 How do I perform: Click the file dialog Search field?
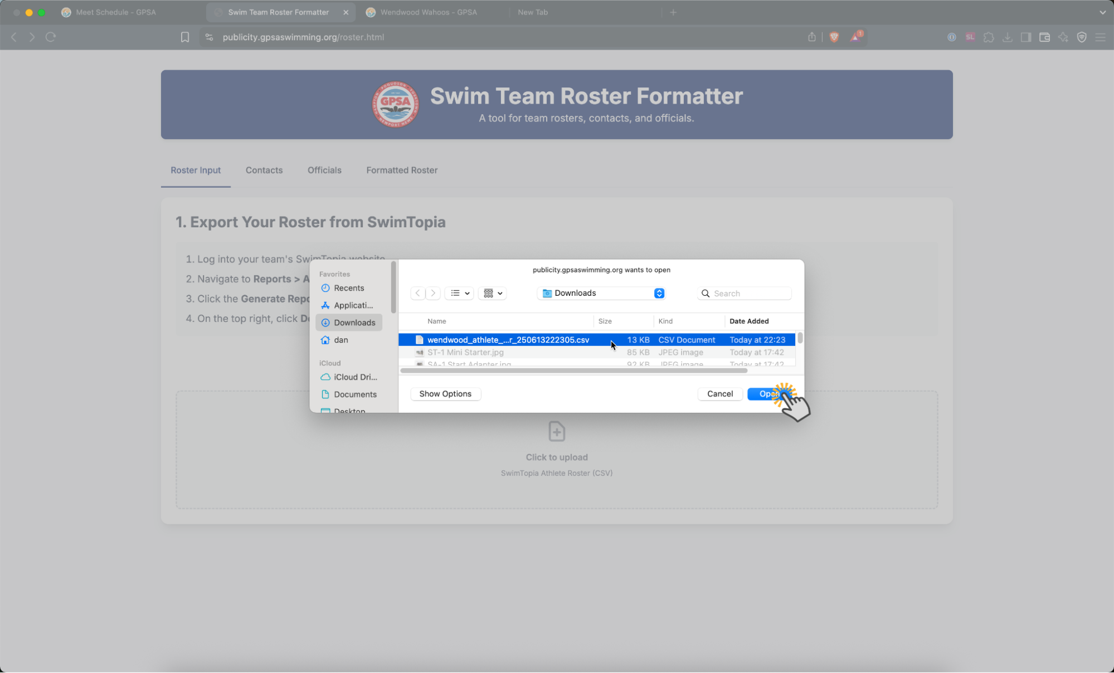(x=750, y=294)
